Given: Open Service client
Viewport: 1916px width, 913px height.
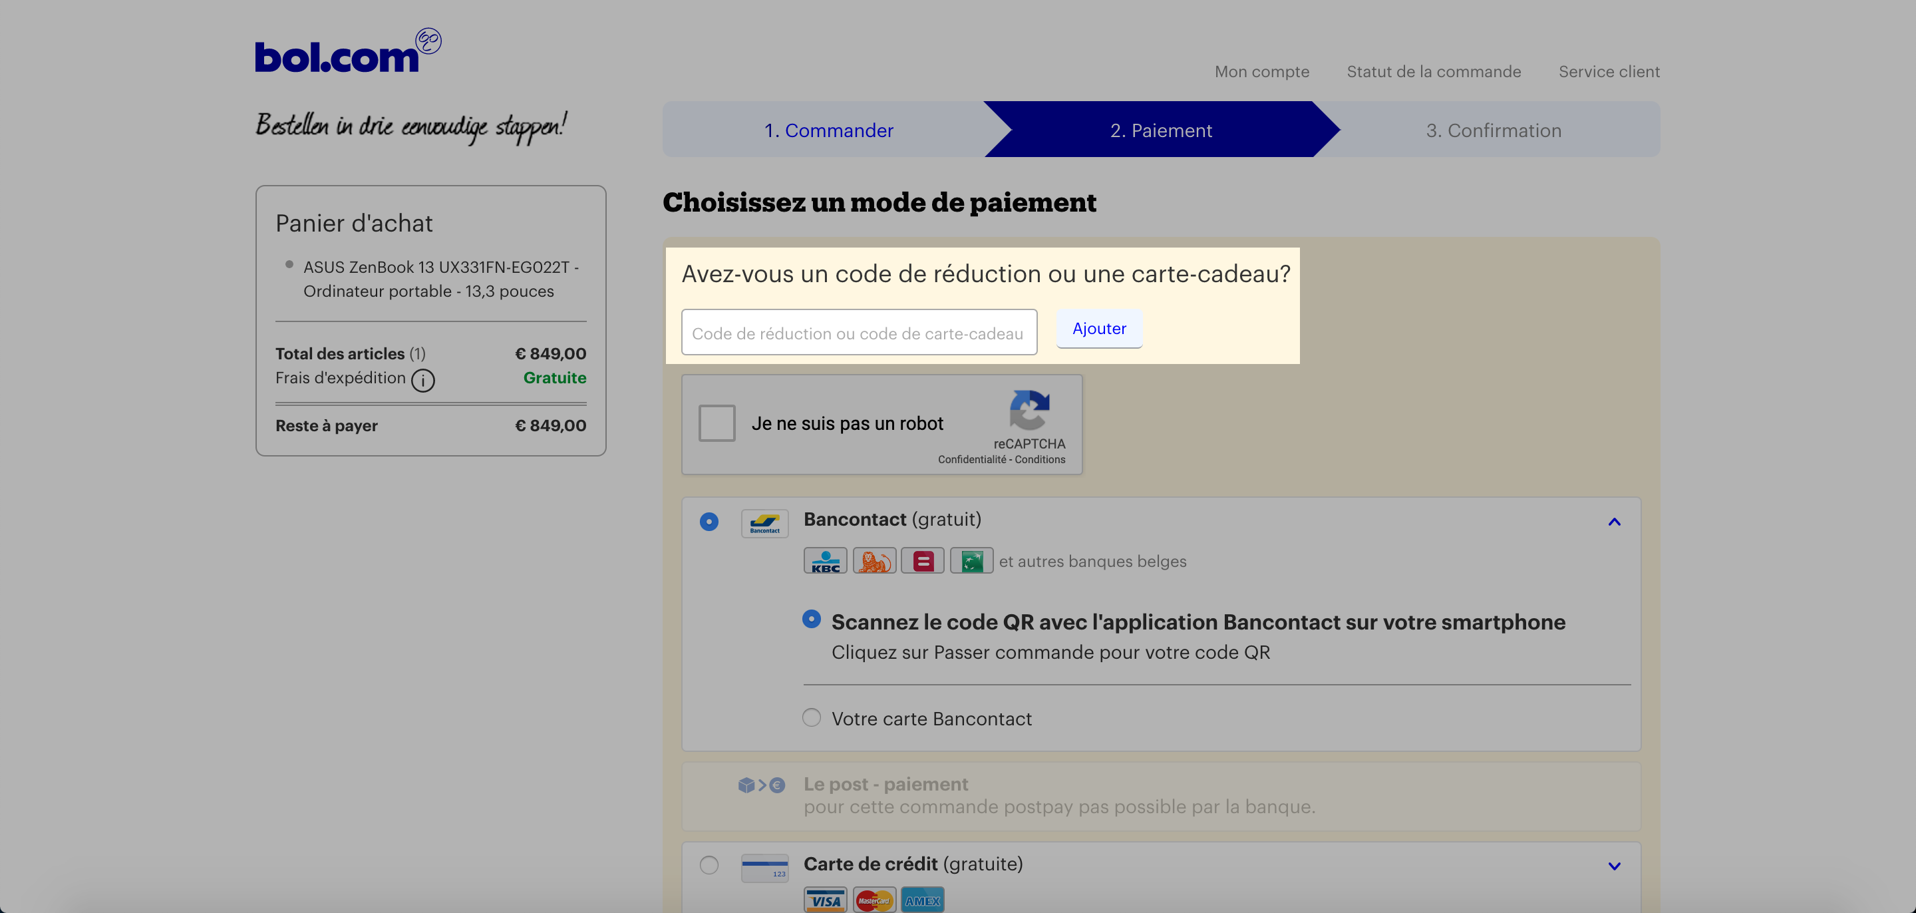Looking at the screenshot, I should (x=1609, y=71).
